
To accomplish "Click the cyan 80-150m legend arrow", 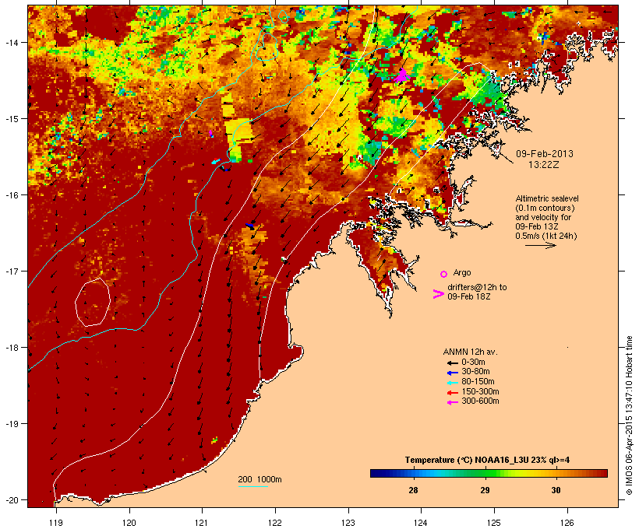I will [x=452, y=383].
